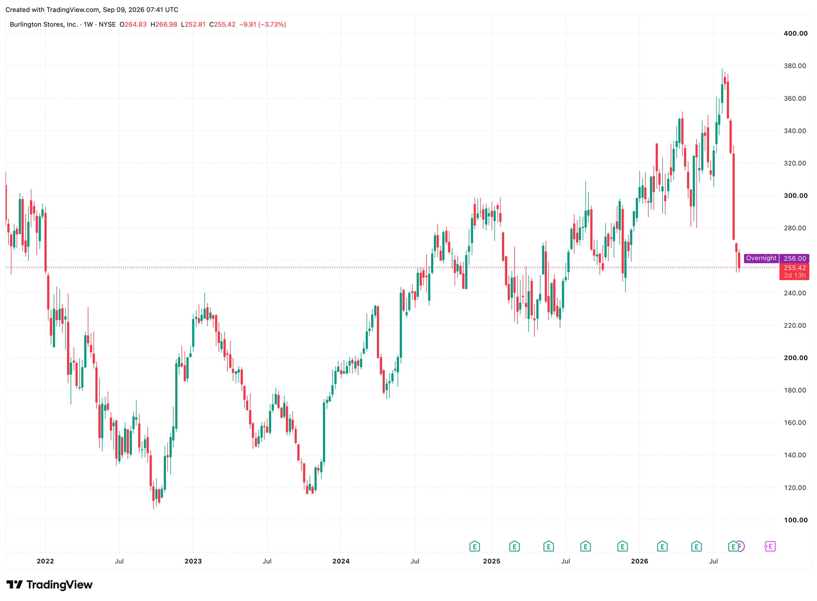Click the Jul label between 2024 and 2025
This screenshot has width=817, height=601.
pyautogui.click(x=415, y=561)
